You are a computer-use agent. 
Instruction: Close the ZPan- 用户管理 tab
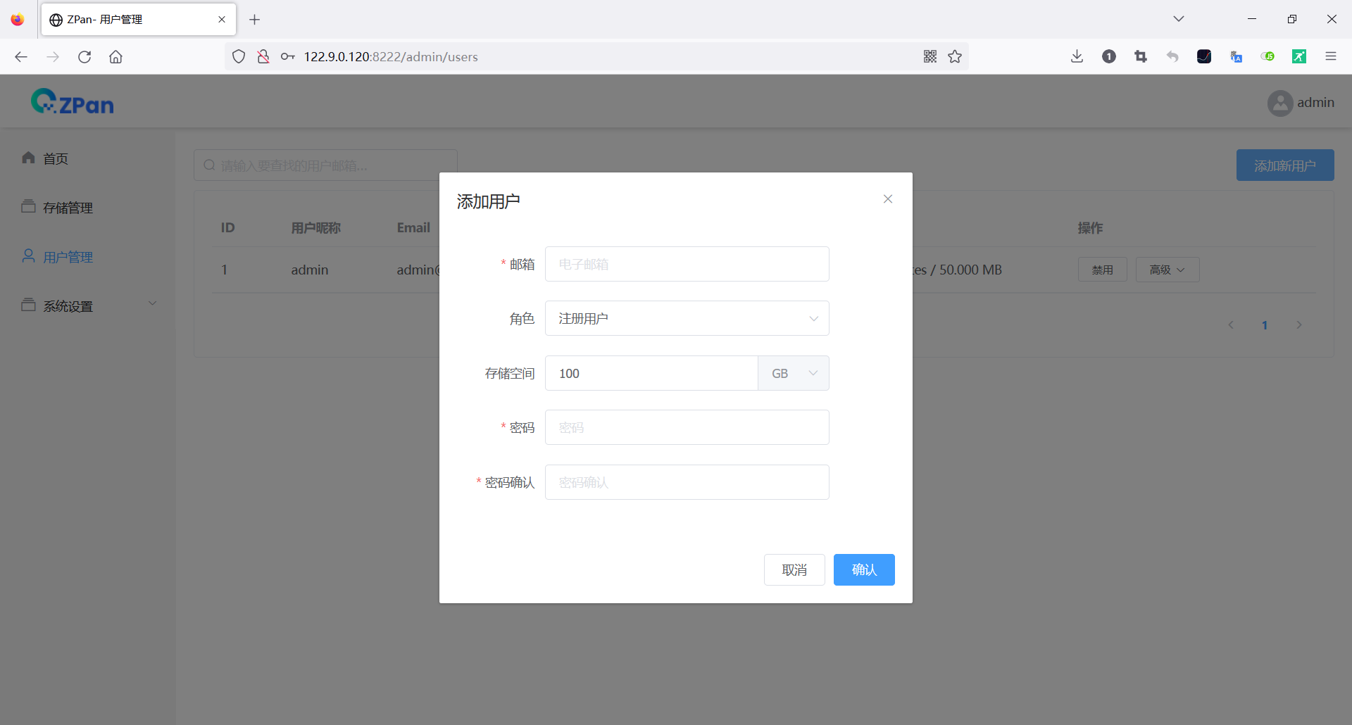pos(222,20)
